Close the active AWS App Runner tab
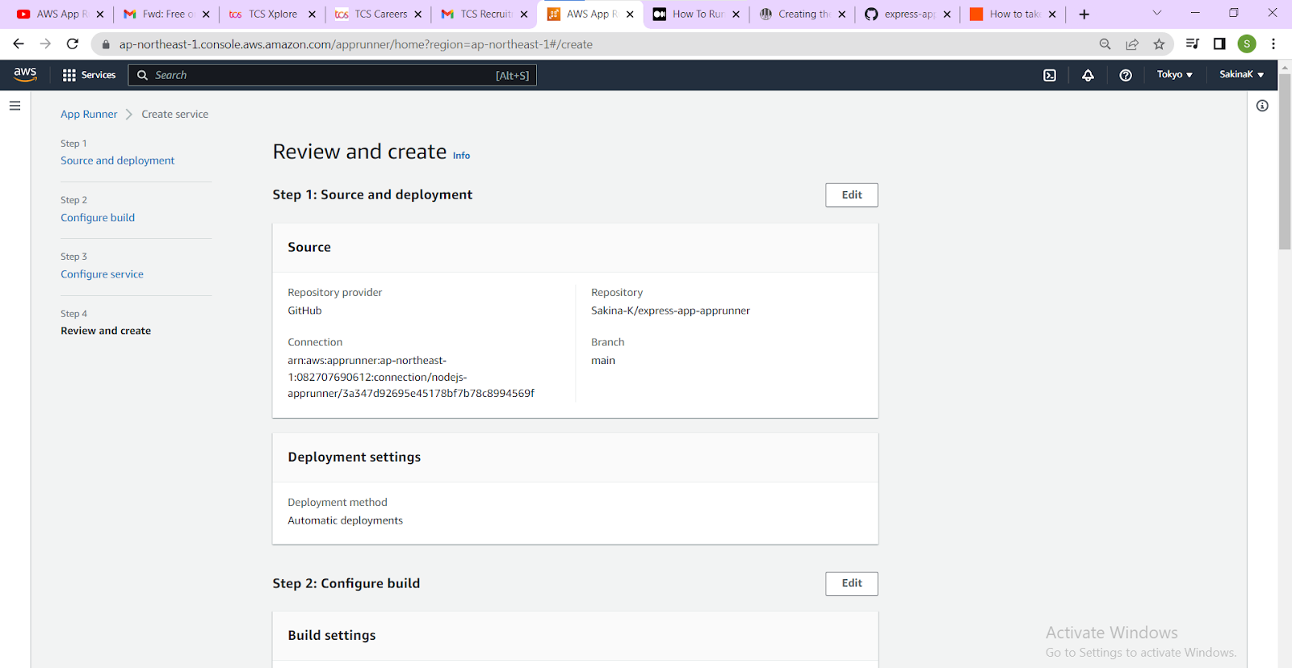Image resolution: width=1292 pixels, height=668 pixels. tap(630, 15)
